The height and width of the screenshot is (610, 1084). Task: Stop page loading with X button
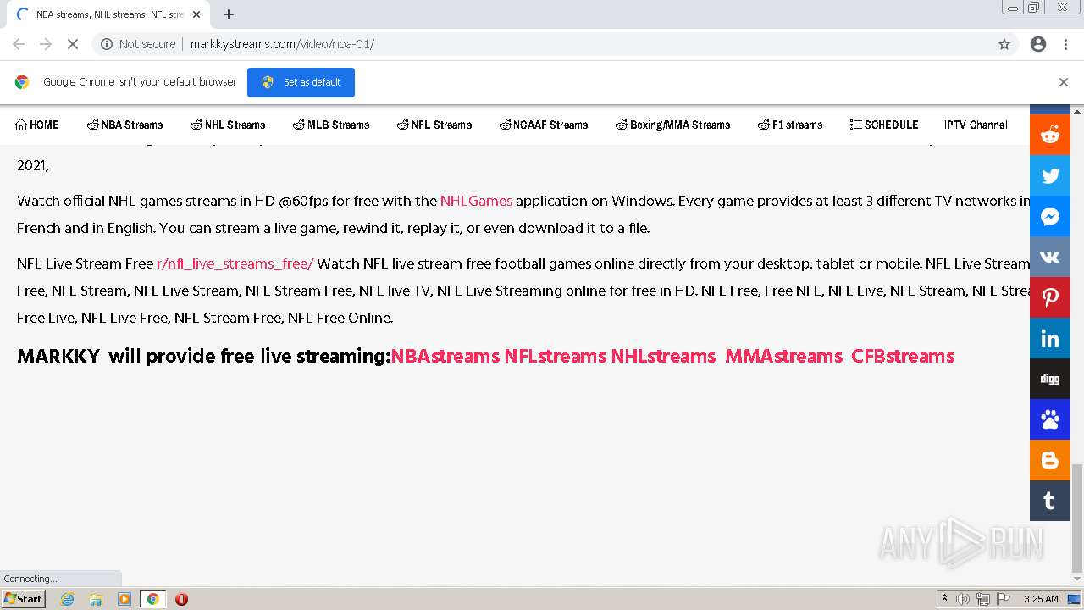(73, 44)
